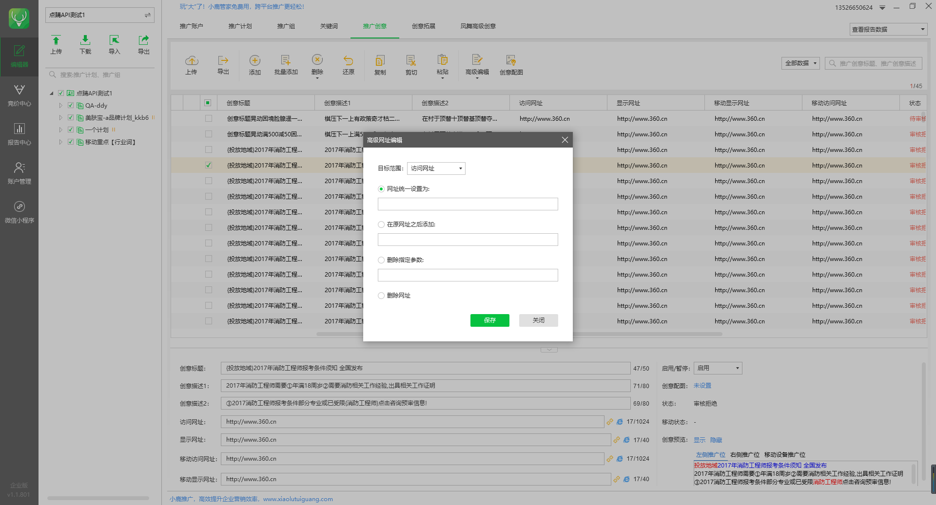Open the 编辑器 sidebar icon

coord(19,56)
